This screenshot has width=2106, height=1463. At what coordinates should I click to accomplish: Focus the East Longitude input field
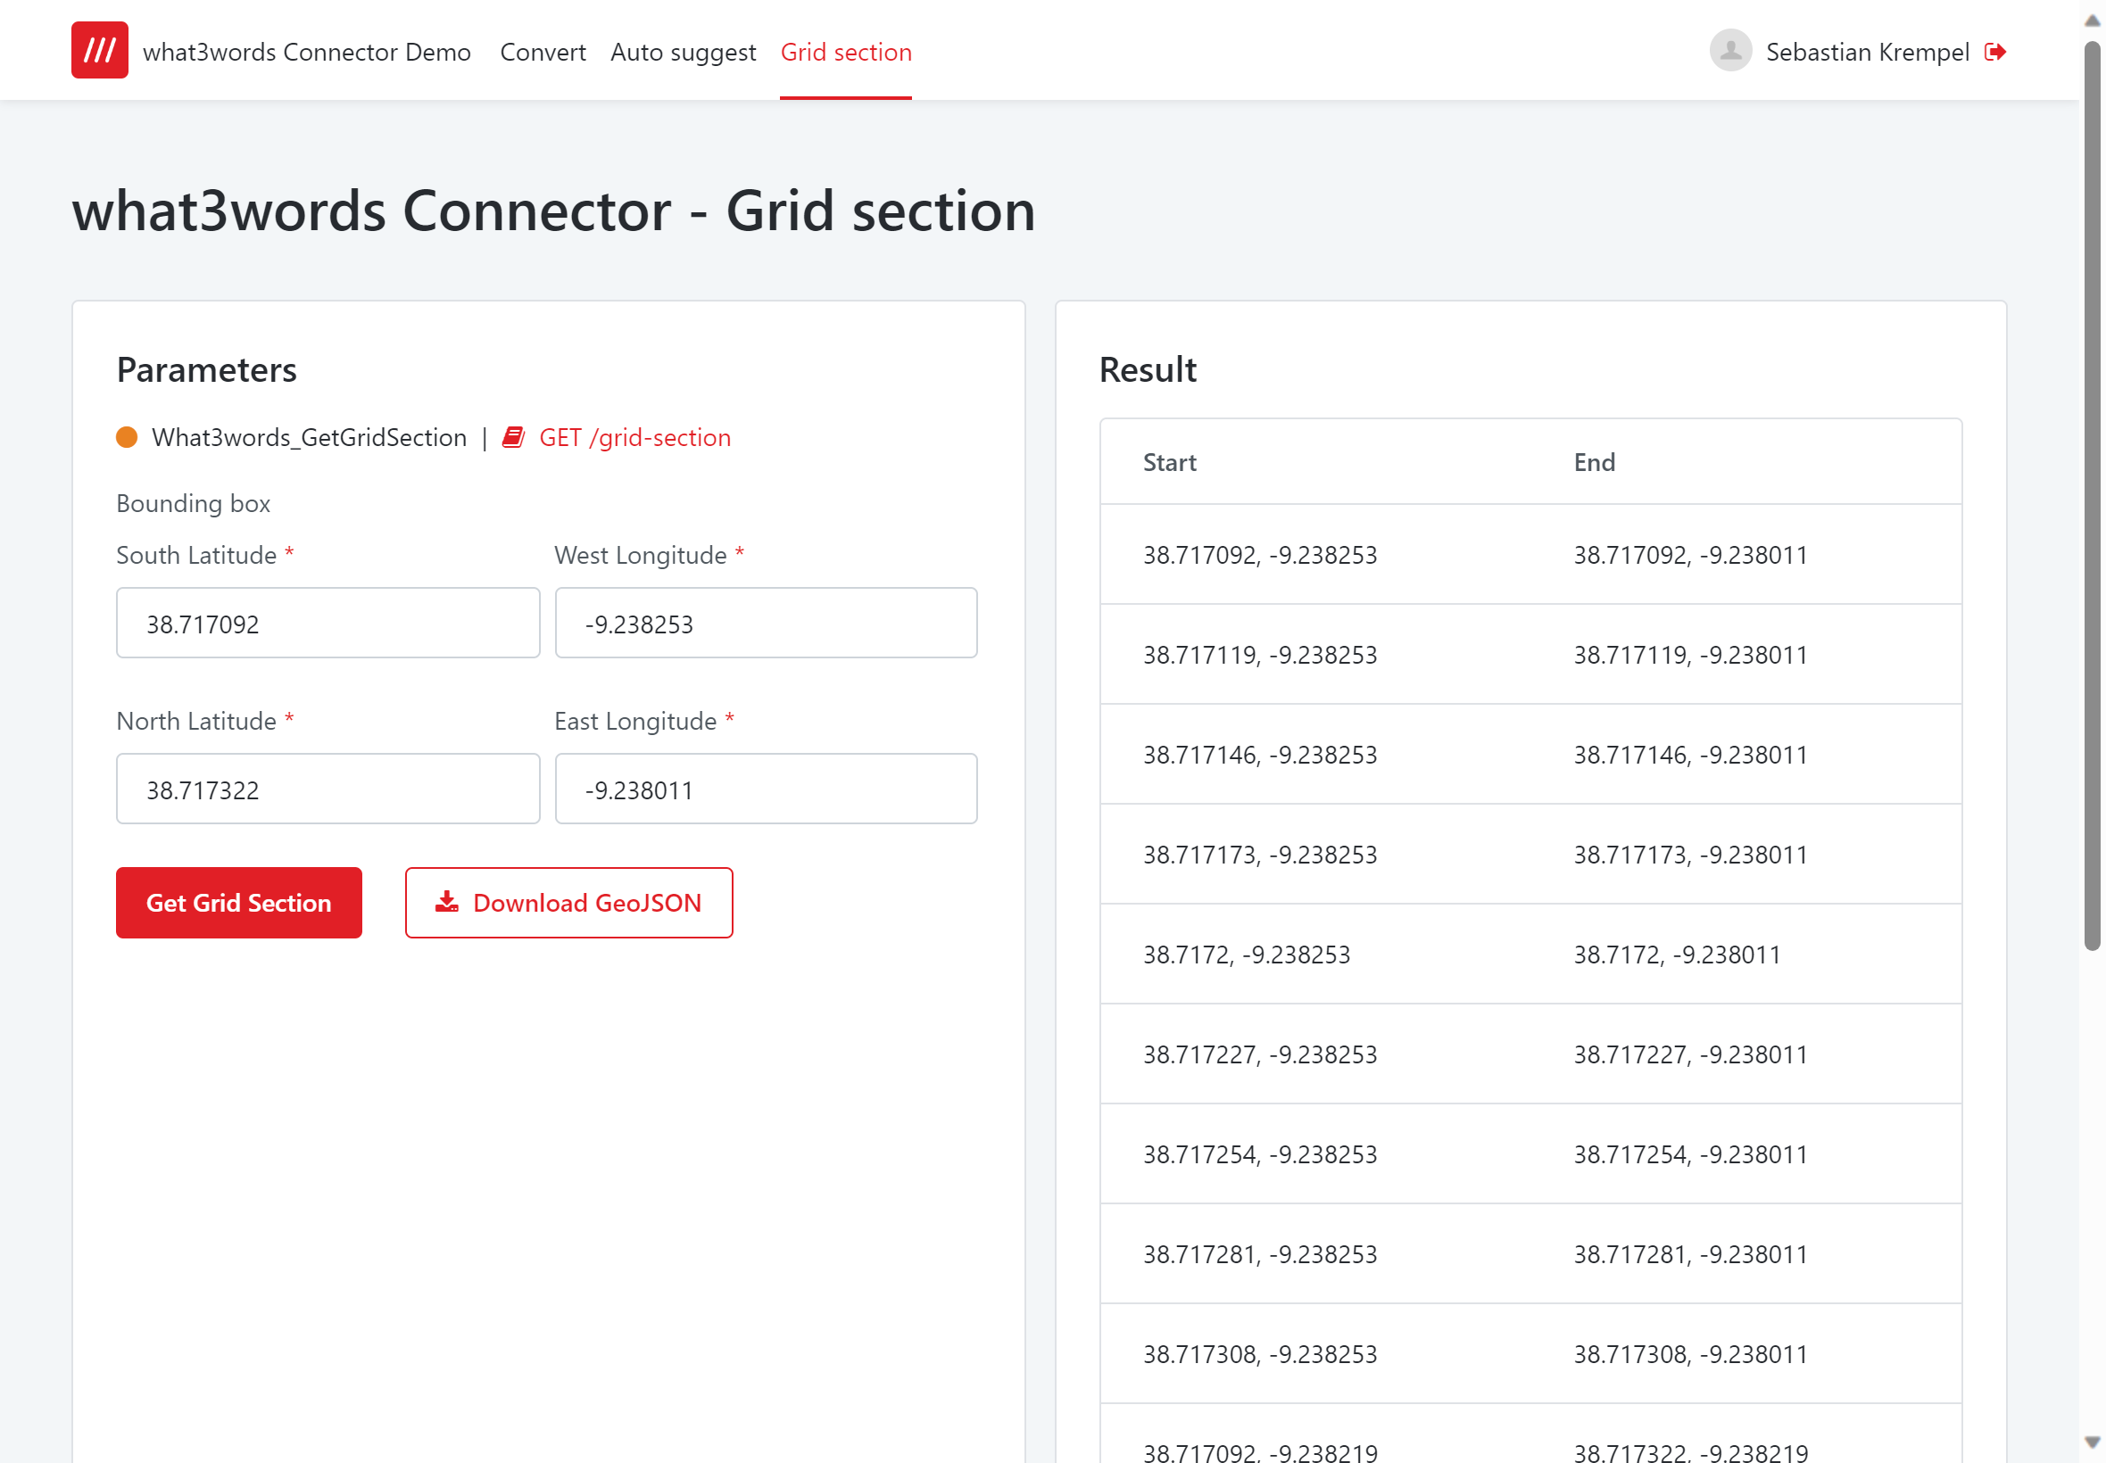pos(766,789)
